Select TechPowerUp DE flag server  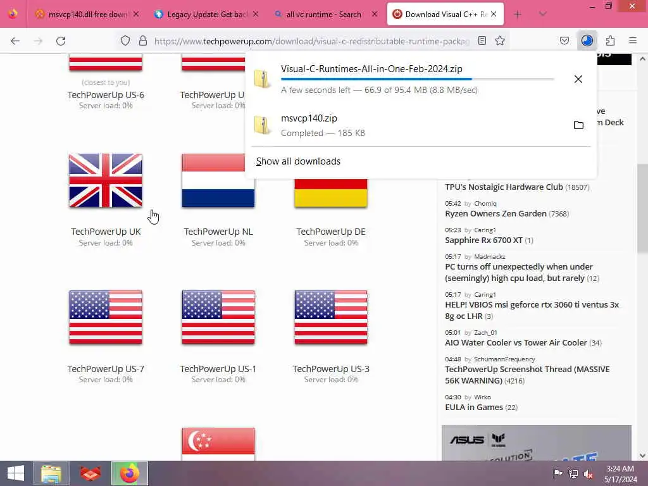coord(330,193)
